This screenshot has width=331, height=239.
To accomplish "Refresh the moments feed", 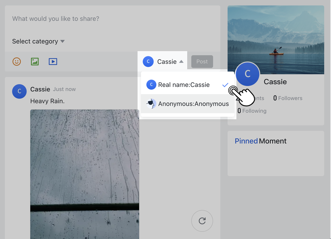I will point(202,221).
